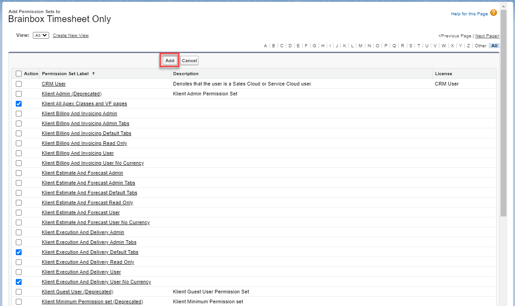Uncheck Klient Execution And Delivery User No Currency
This screenshot has width=515, height=306.
(x=18, y=282)
